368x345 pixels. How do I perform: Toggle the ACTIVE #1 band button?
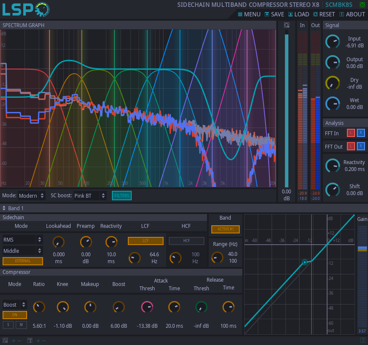tap(226, 229)
